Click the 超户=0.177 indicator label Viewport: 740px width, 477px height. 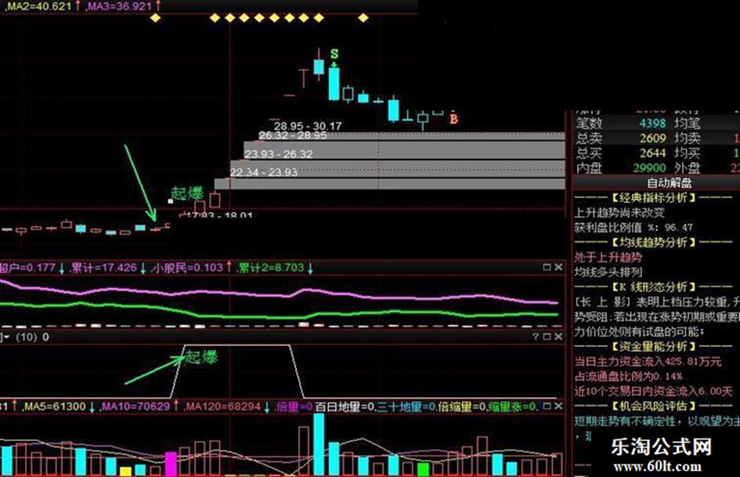27,268
